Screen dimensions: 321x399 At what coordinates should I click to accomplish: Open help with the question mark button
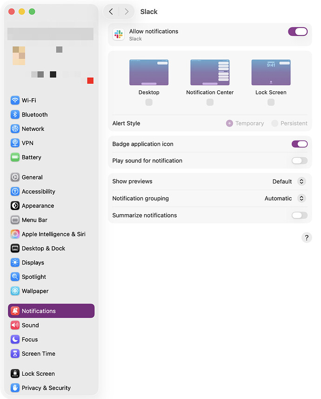(x=307, y=237)
